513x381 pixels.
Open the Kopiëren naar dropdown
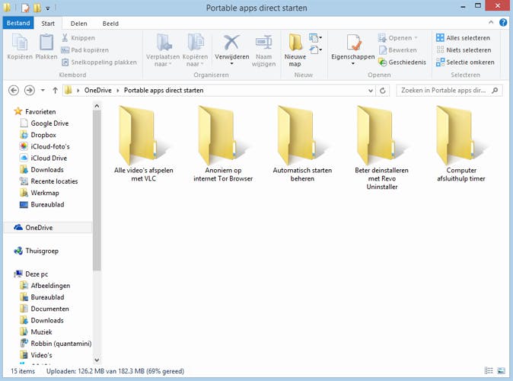pyautogui.click(x=195, y=60)
